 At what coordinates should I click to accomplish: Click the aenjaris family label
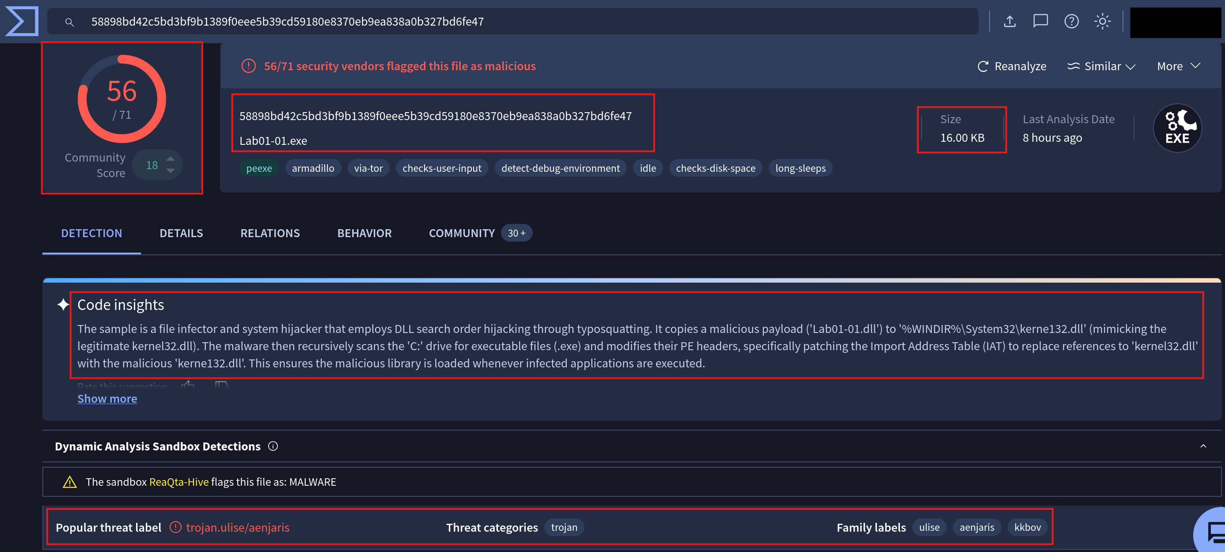click(x=977, y=528)
